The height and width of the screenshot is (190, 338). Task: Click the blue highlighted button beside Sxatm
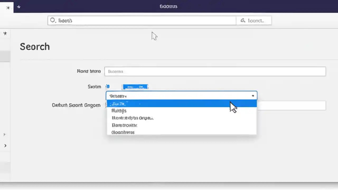tap(135, 87)
